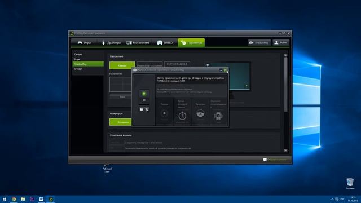Open the Windows Start button
Screen dimensions: 361x203
(5, 199)
